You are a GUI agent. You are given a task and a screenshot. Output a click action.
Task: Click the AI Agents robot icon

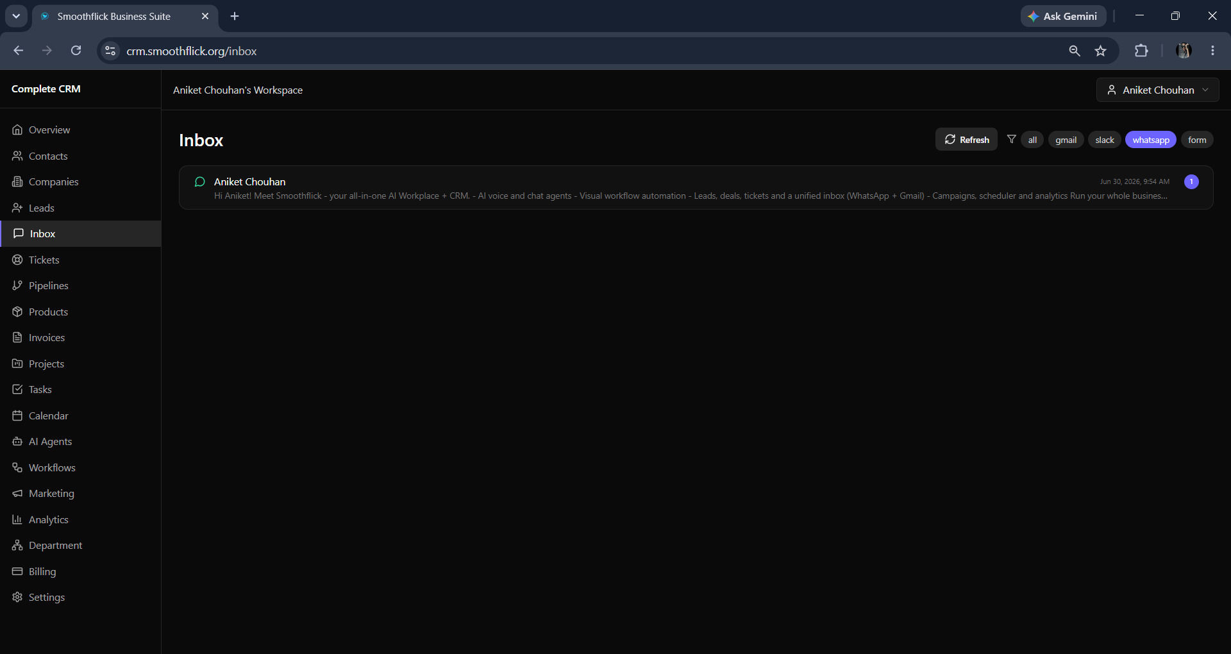coord(17,441)
